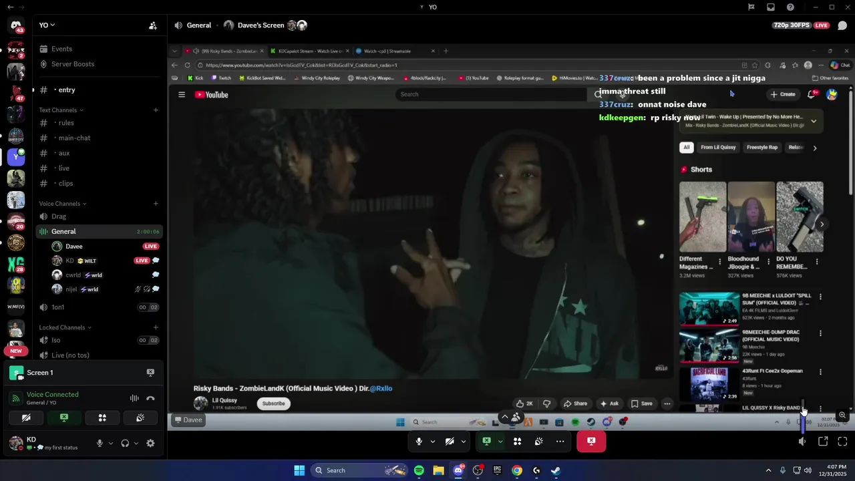Toggle screen share in the voice panel
The width and height of the screenshot is (855, 481).
tap(64, 418)
